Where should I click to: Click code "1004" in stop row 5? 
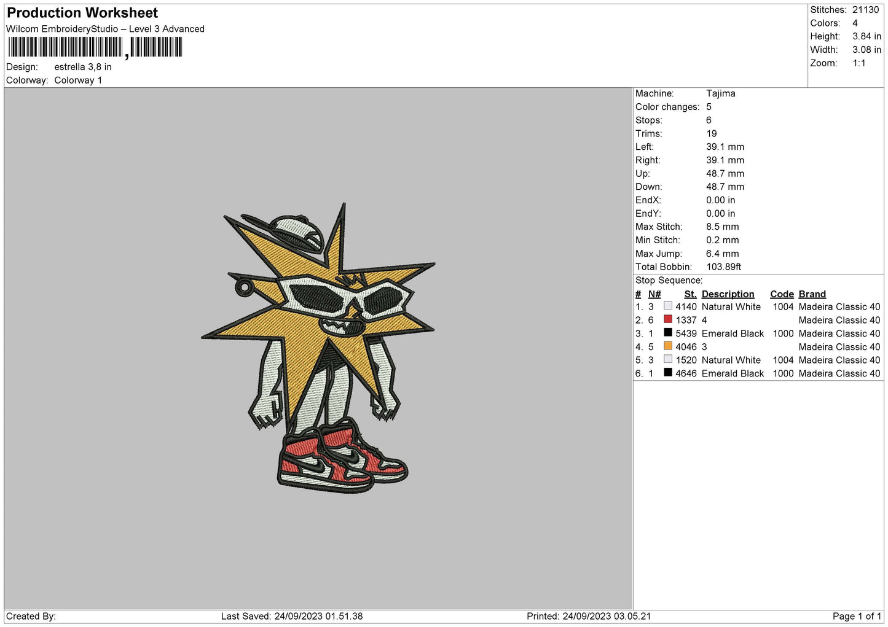[783, 360]
